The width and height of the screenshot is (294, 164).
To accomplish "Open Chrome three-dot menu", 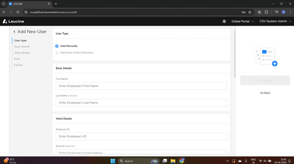I will pyautogui.click(x=290, y=12).
